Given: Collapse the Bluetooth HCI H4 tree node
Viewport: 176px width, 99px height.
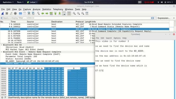Looking at the screenshot, I should click(x=1, y=45).
